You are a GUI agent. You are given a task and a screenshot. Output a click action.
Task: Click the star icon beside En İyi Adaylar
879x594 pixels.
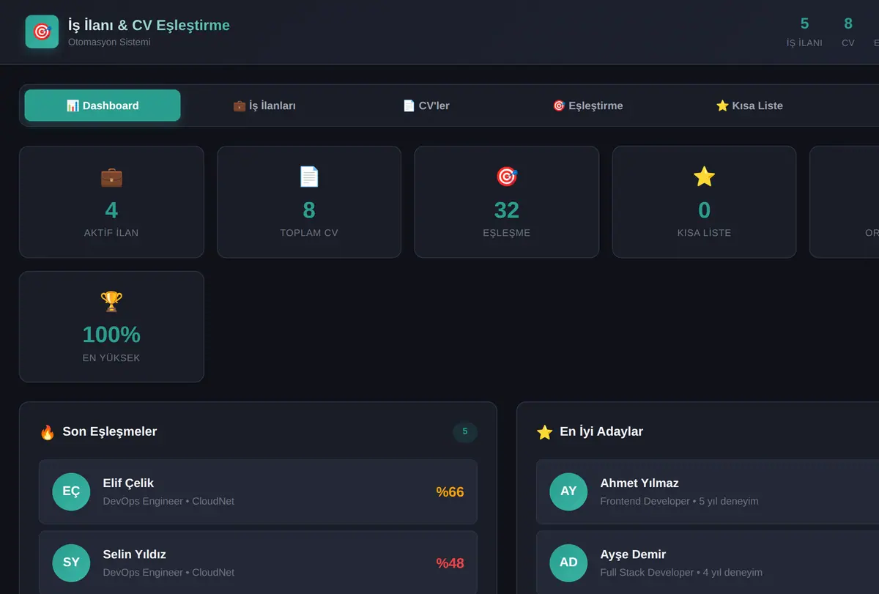coord(544,432)
